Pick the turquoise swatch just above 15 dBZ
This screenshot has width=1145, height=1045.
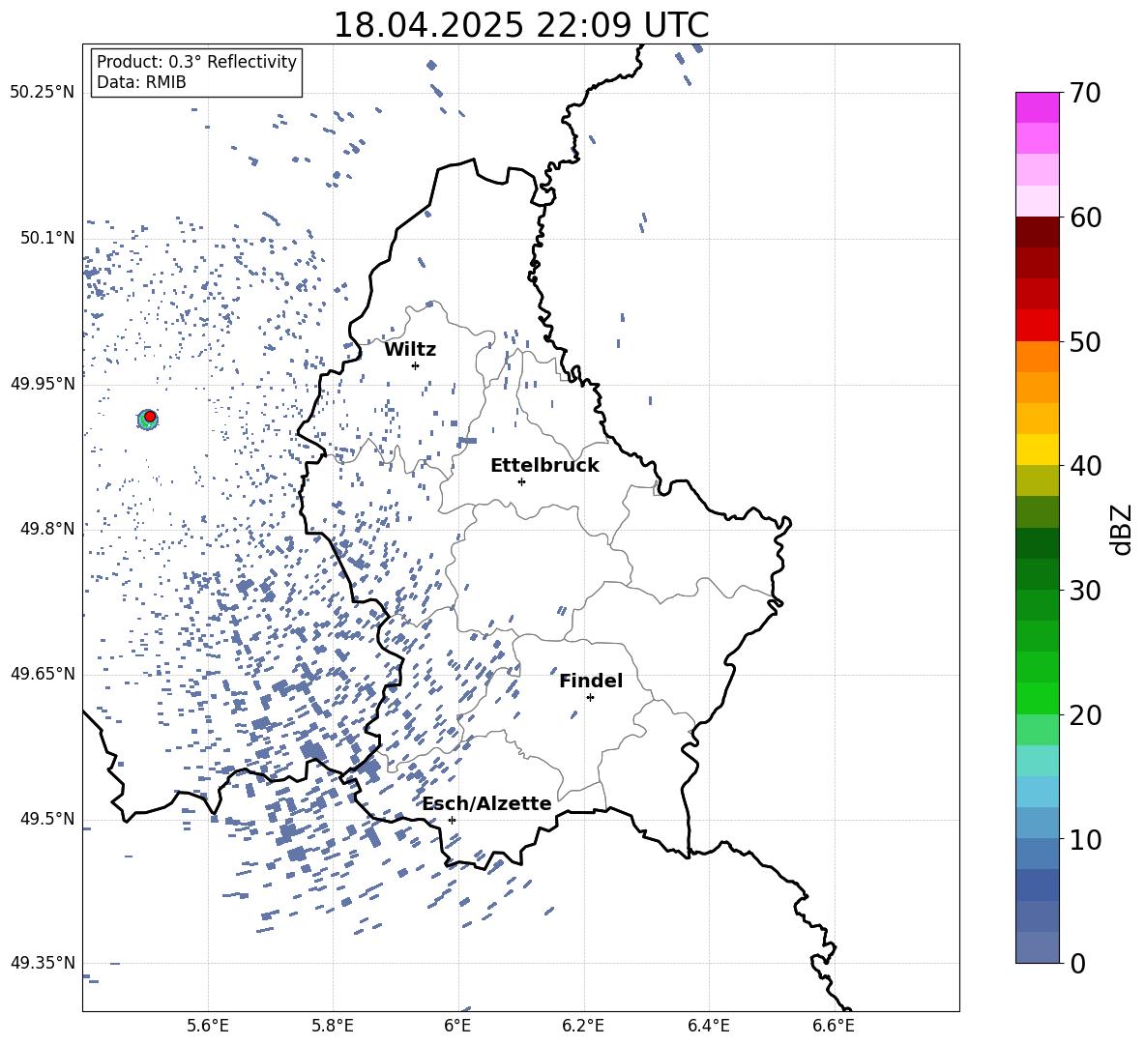pyautogui.click(x=1038, y=761)
